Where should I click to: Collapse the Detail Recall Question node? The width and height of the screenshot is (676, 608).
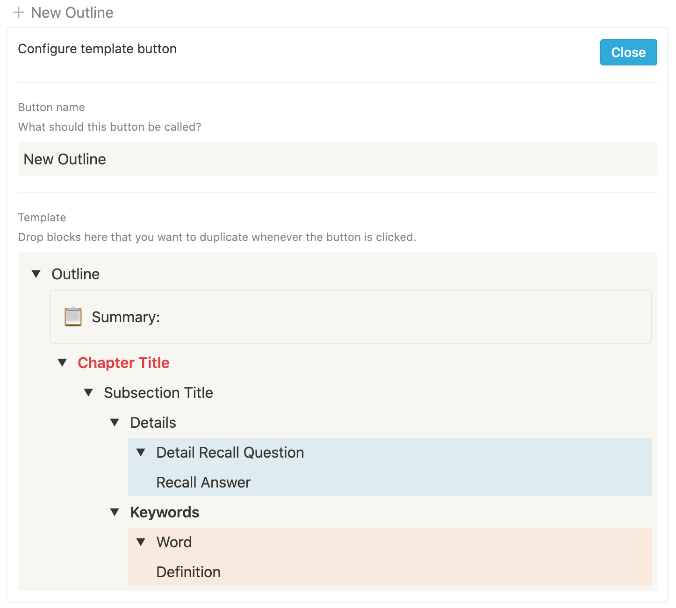point(141,452)
